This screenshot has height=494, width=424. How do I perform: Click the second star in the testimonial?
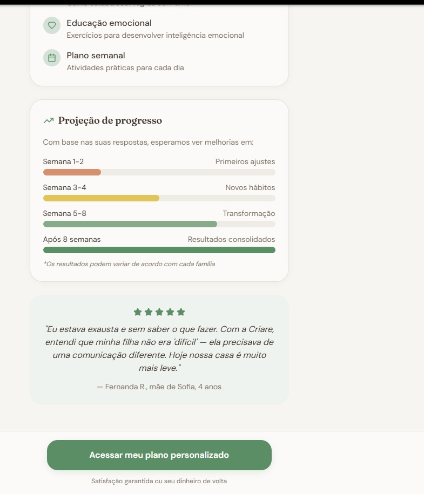coord(149,312)
